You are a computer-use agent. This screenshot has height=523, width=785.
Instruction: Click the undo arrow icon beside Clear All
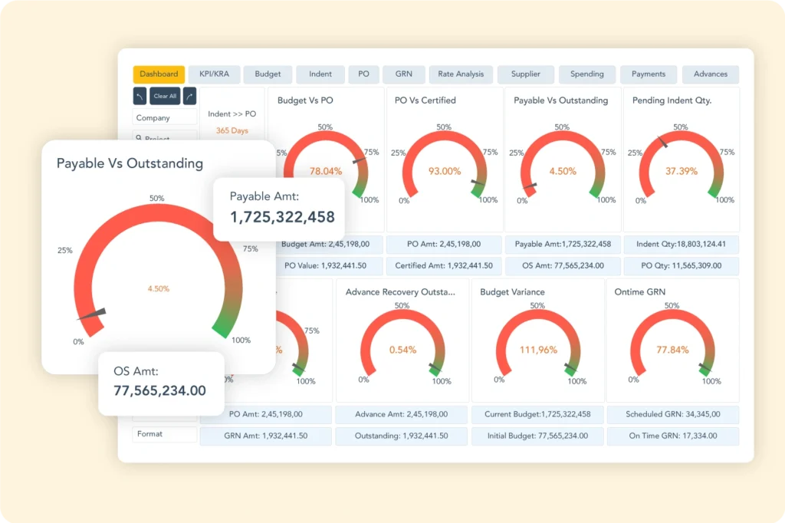click(140, 96)
